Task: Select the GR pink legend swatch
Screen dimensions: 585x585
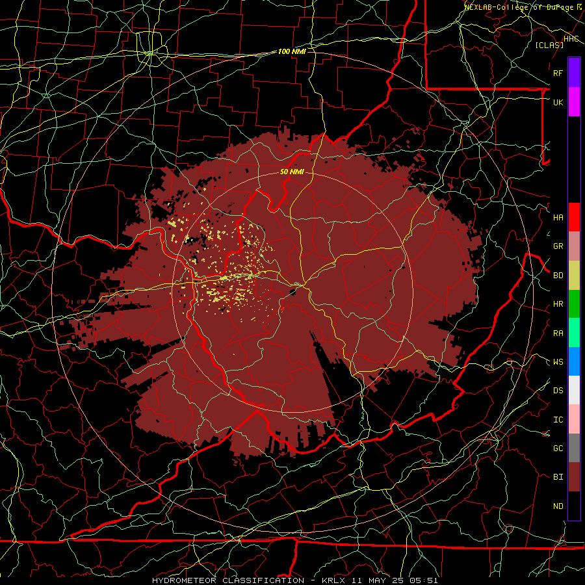Action: 574,246
